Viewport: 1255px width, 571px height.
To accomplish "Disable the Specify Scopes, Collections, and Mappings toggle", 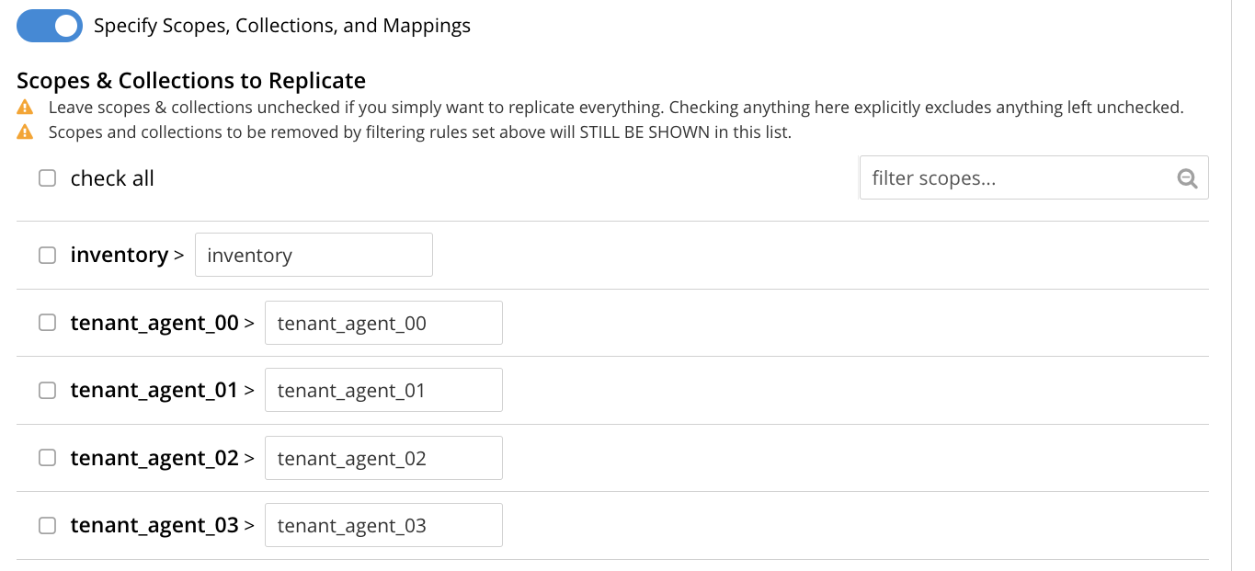I will [x=49, y=25].
